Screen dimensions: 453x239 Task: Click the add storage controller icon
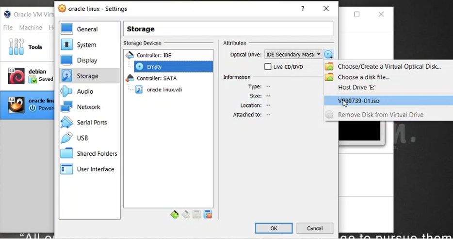(175, 214)
